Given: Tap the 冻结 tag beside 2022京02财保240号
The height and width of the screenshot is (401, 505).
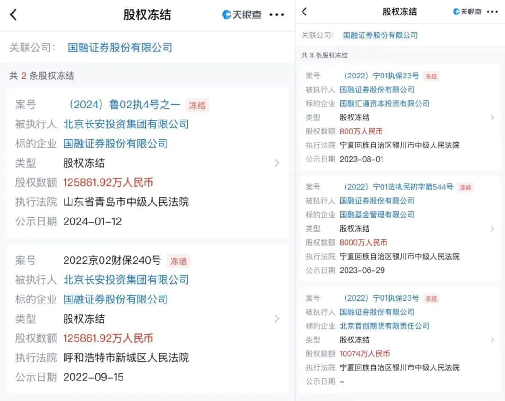Looking at the screenshot, I should pyautogui.click(x=179, y=261).
